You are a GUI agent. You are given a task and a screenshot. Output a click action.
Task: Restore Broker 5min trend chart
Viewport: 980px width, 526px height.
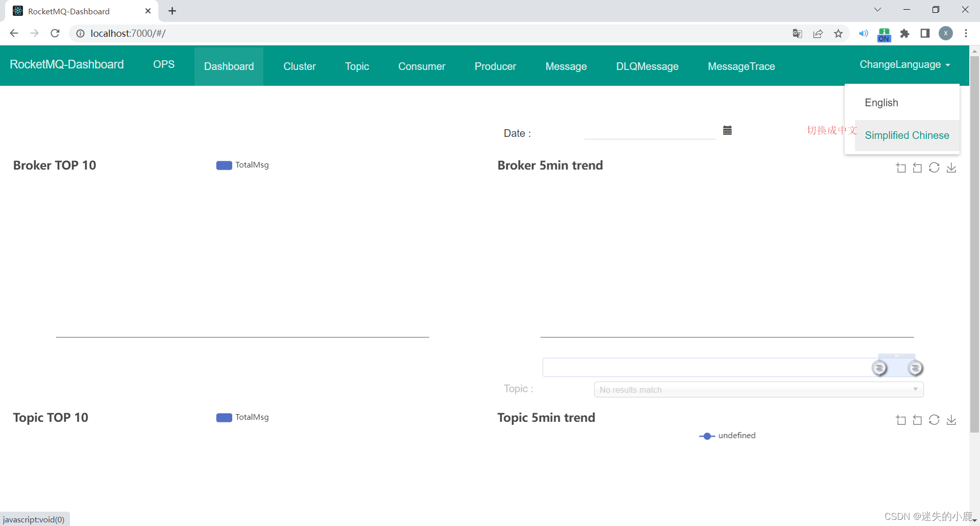934,168
